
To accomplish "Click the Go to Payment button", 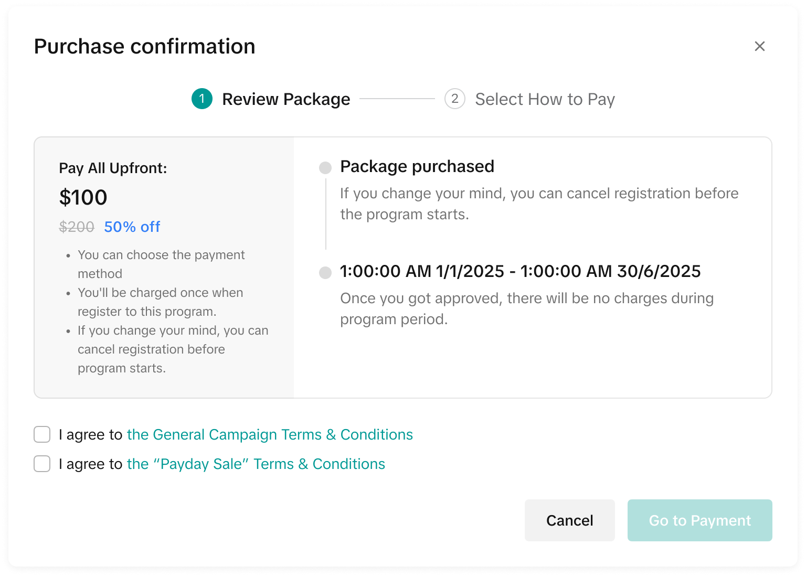I will pyautogui.click(x=699, y=520).
